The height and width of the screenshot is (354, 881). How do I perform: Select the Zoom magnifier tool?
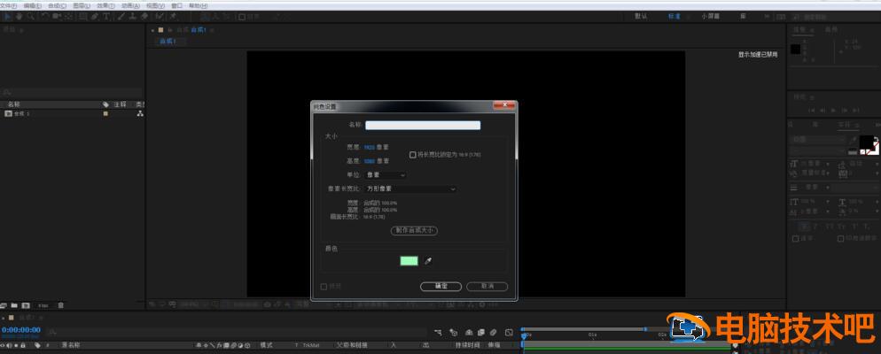pos(30,16)
